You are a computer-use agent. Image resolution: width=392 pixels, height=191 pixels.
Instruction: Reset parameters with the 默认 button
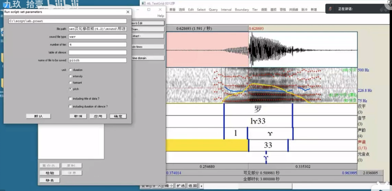point(38,116)
